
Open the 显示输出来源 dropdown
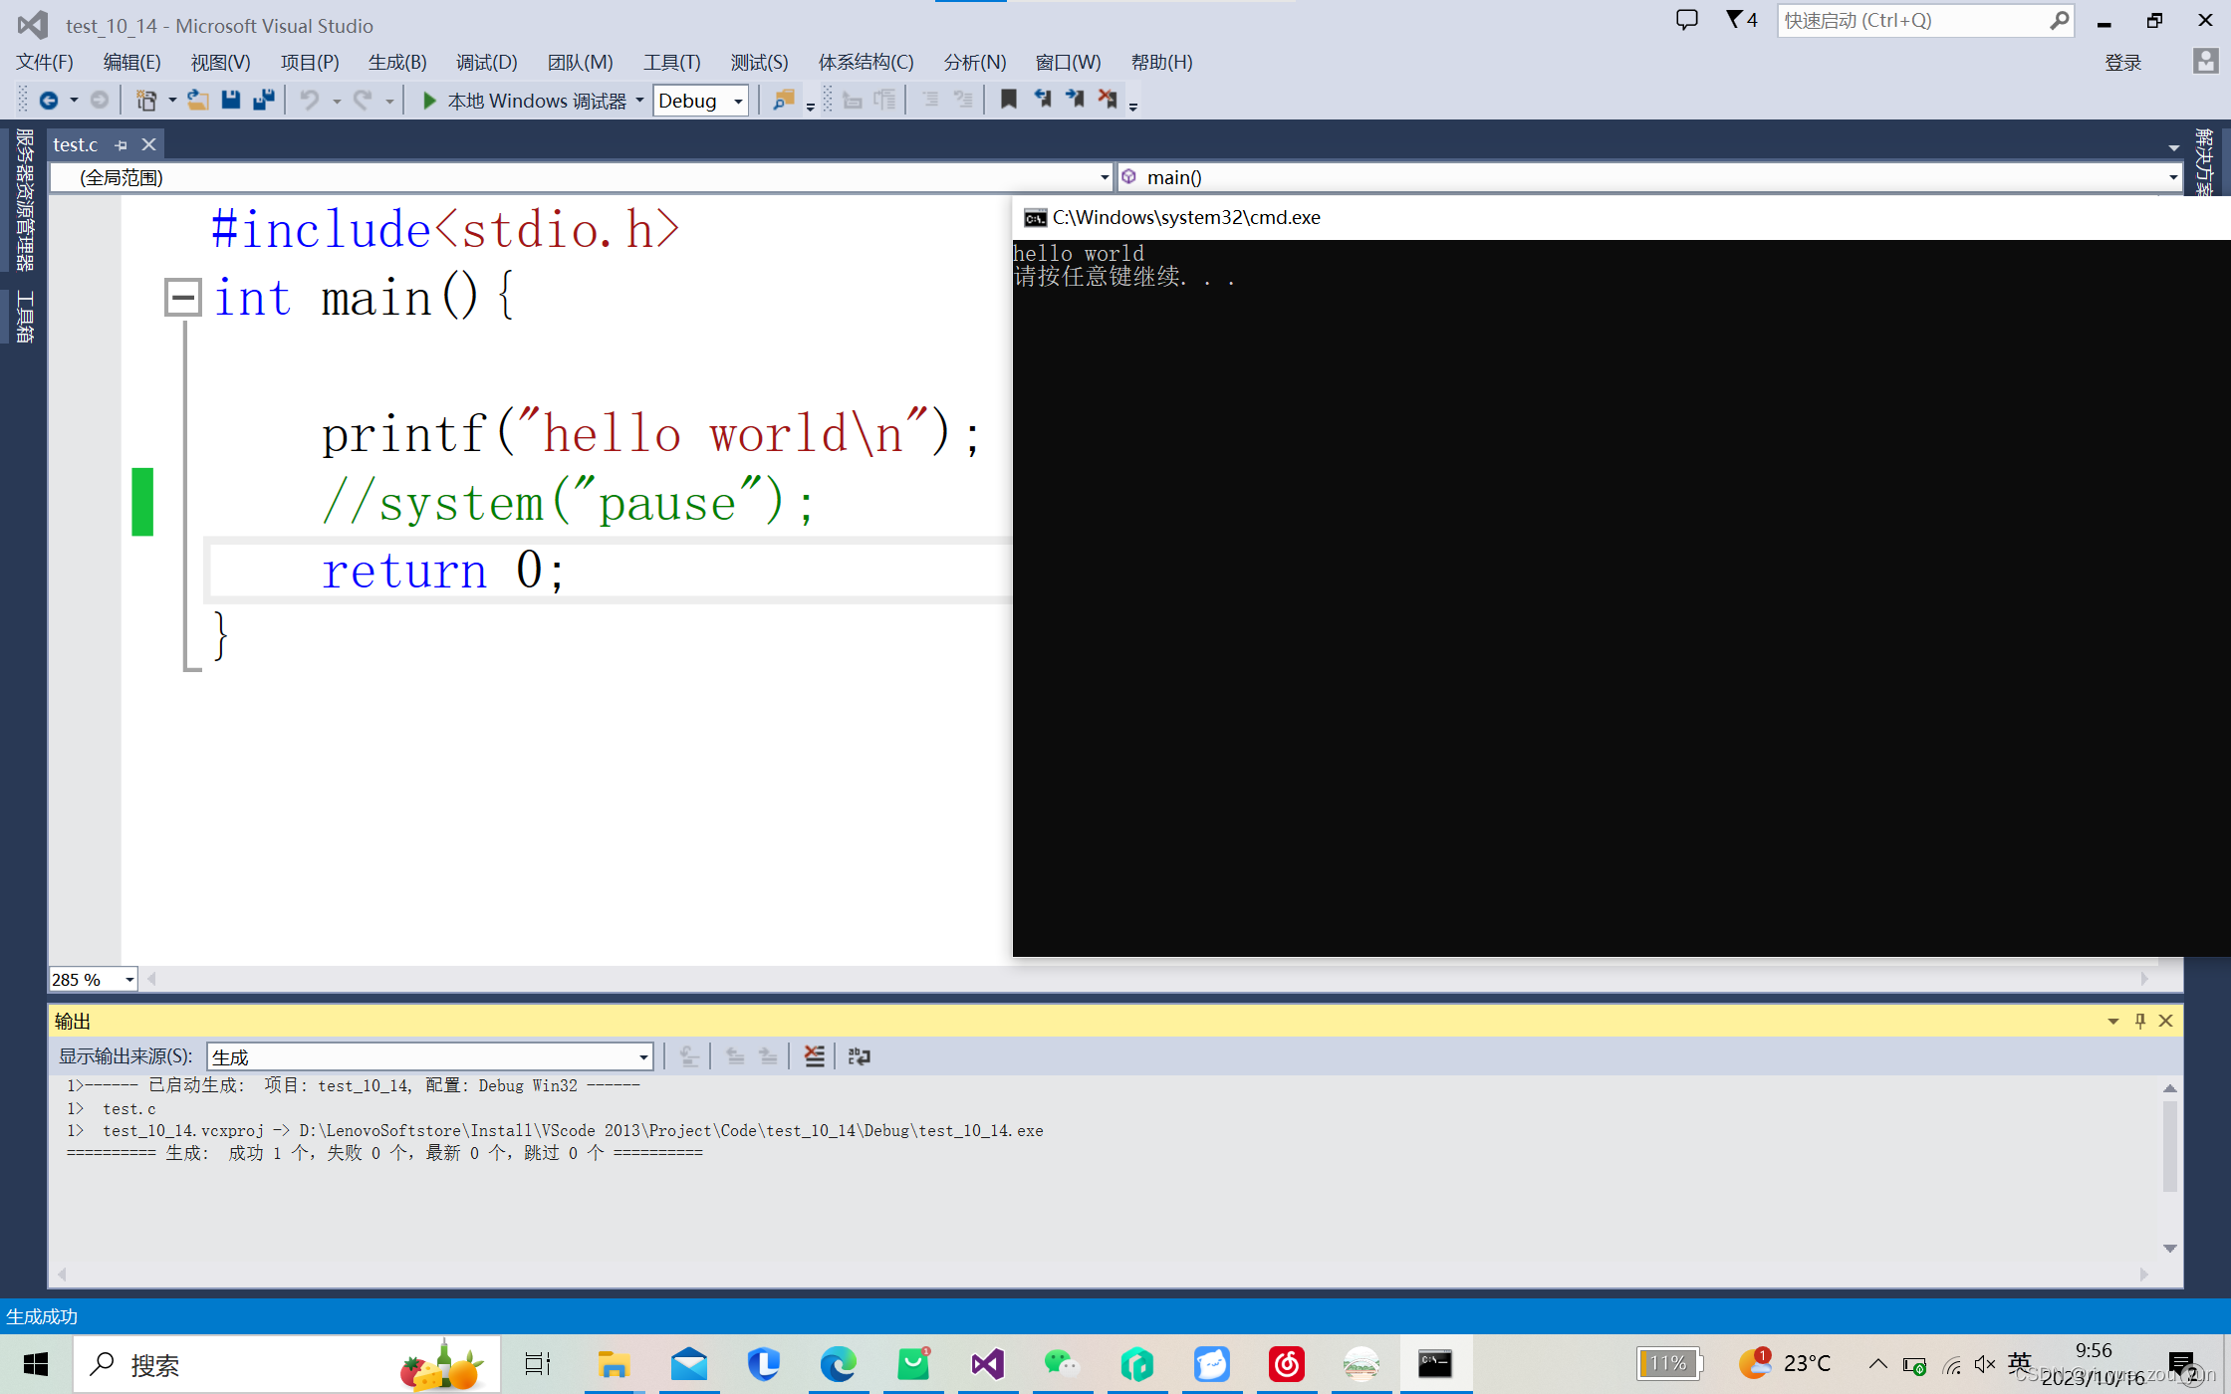643,1056
